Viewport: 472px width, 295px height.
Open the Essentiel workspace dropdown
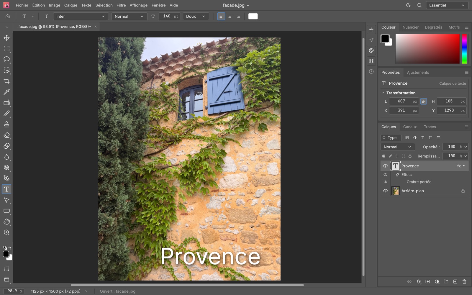click(447, 5)
